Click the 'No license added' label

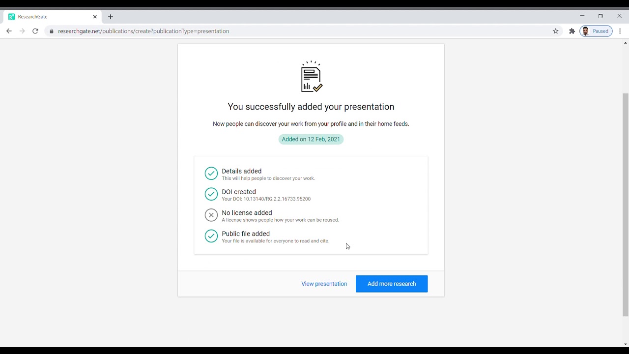click(x=247, y=213)
